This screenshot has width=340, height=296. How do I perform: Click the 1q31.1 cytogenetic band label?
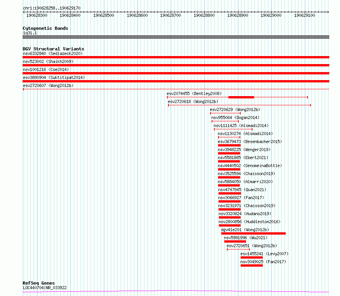[x=30, y=33]
